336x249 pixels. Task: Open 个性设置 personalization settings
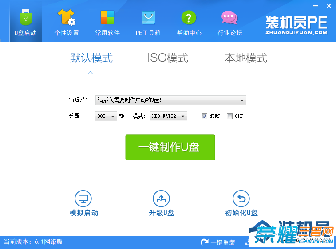(67, 23)
